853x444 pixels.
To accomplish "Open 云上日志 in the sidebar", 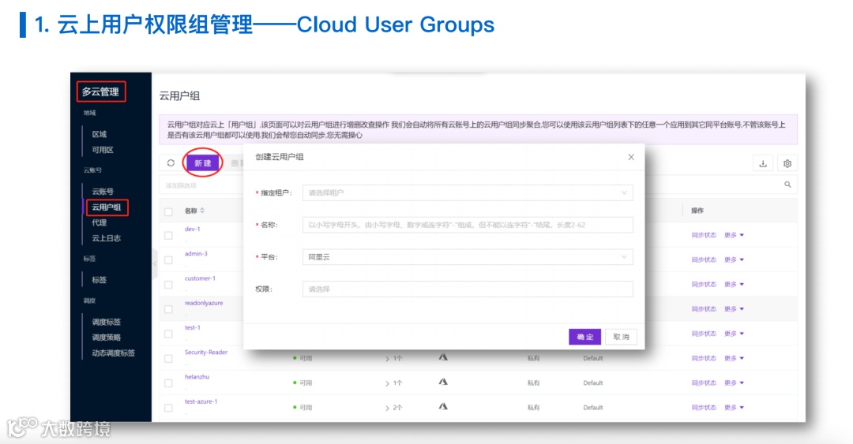I will coord(106,238).
